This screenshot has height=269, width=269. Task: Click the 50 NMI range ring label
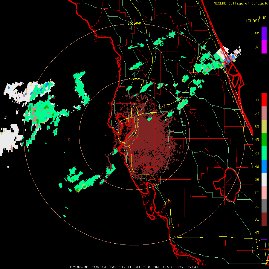point(134,79)
